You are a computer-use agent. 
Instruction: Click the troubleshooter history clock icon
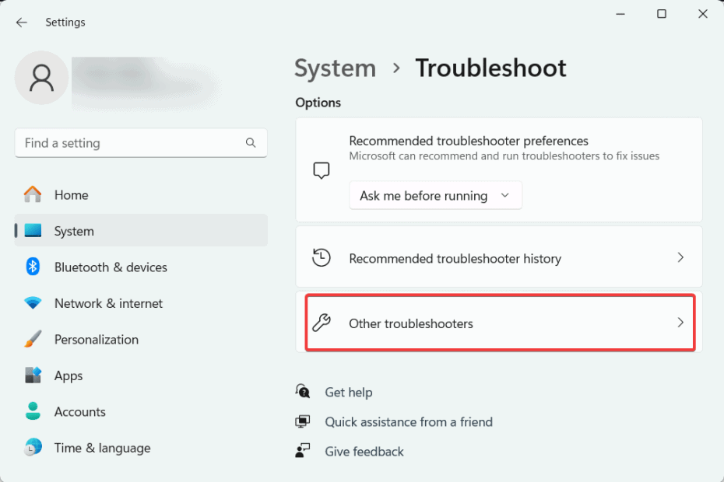click(x=322, y=257)
